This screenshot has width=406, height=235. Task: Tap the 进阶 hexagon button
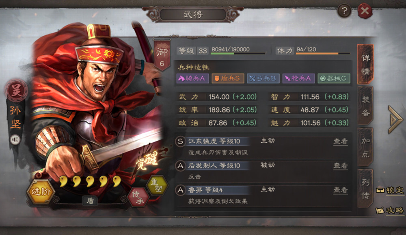(x=41, y=191)
